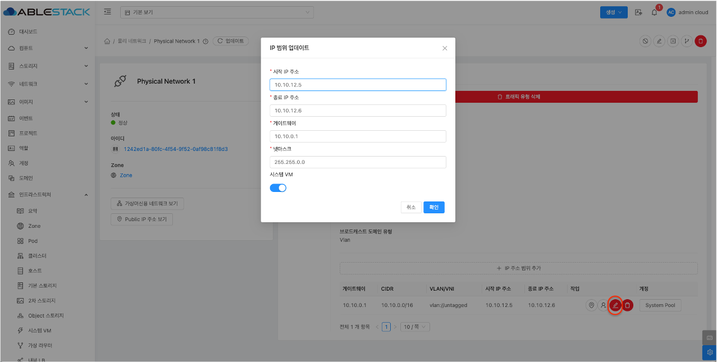Image resolution: width=717 pixels, height=362 pixels.
Task: Open the 기본 보기 view dropdown
Action: pyautogui.click(x=217, y=12)
